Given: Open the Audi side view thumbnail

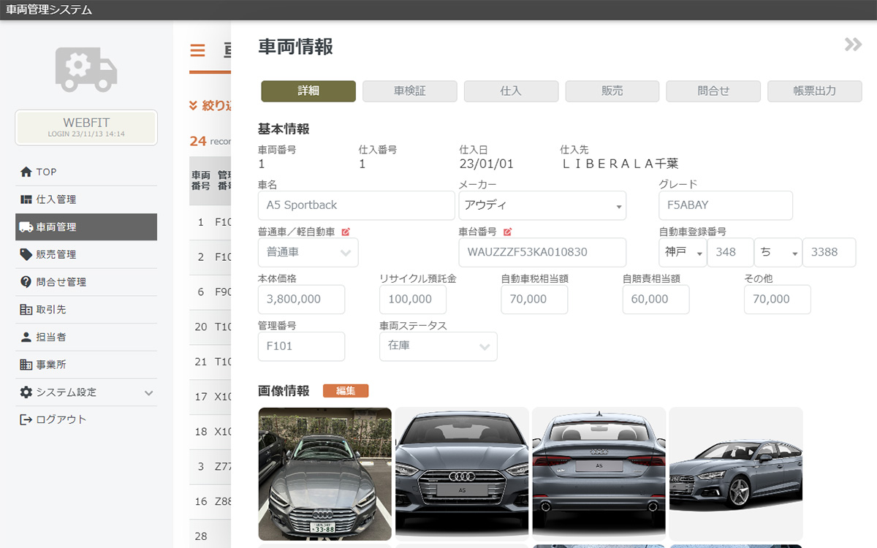Looking at the screenshot, I should (x=736, y=474).
